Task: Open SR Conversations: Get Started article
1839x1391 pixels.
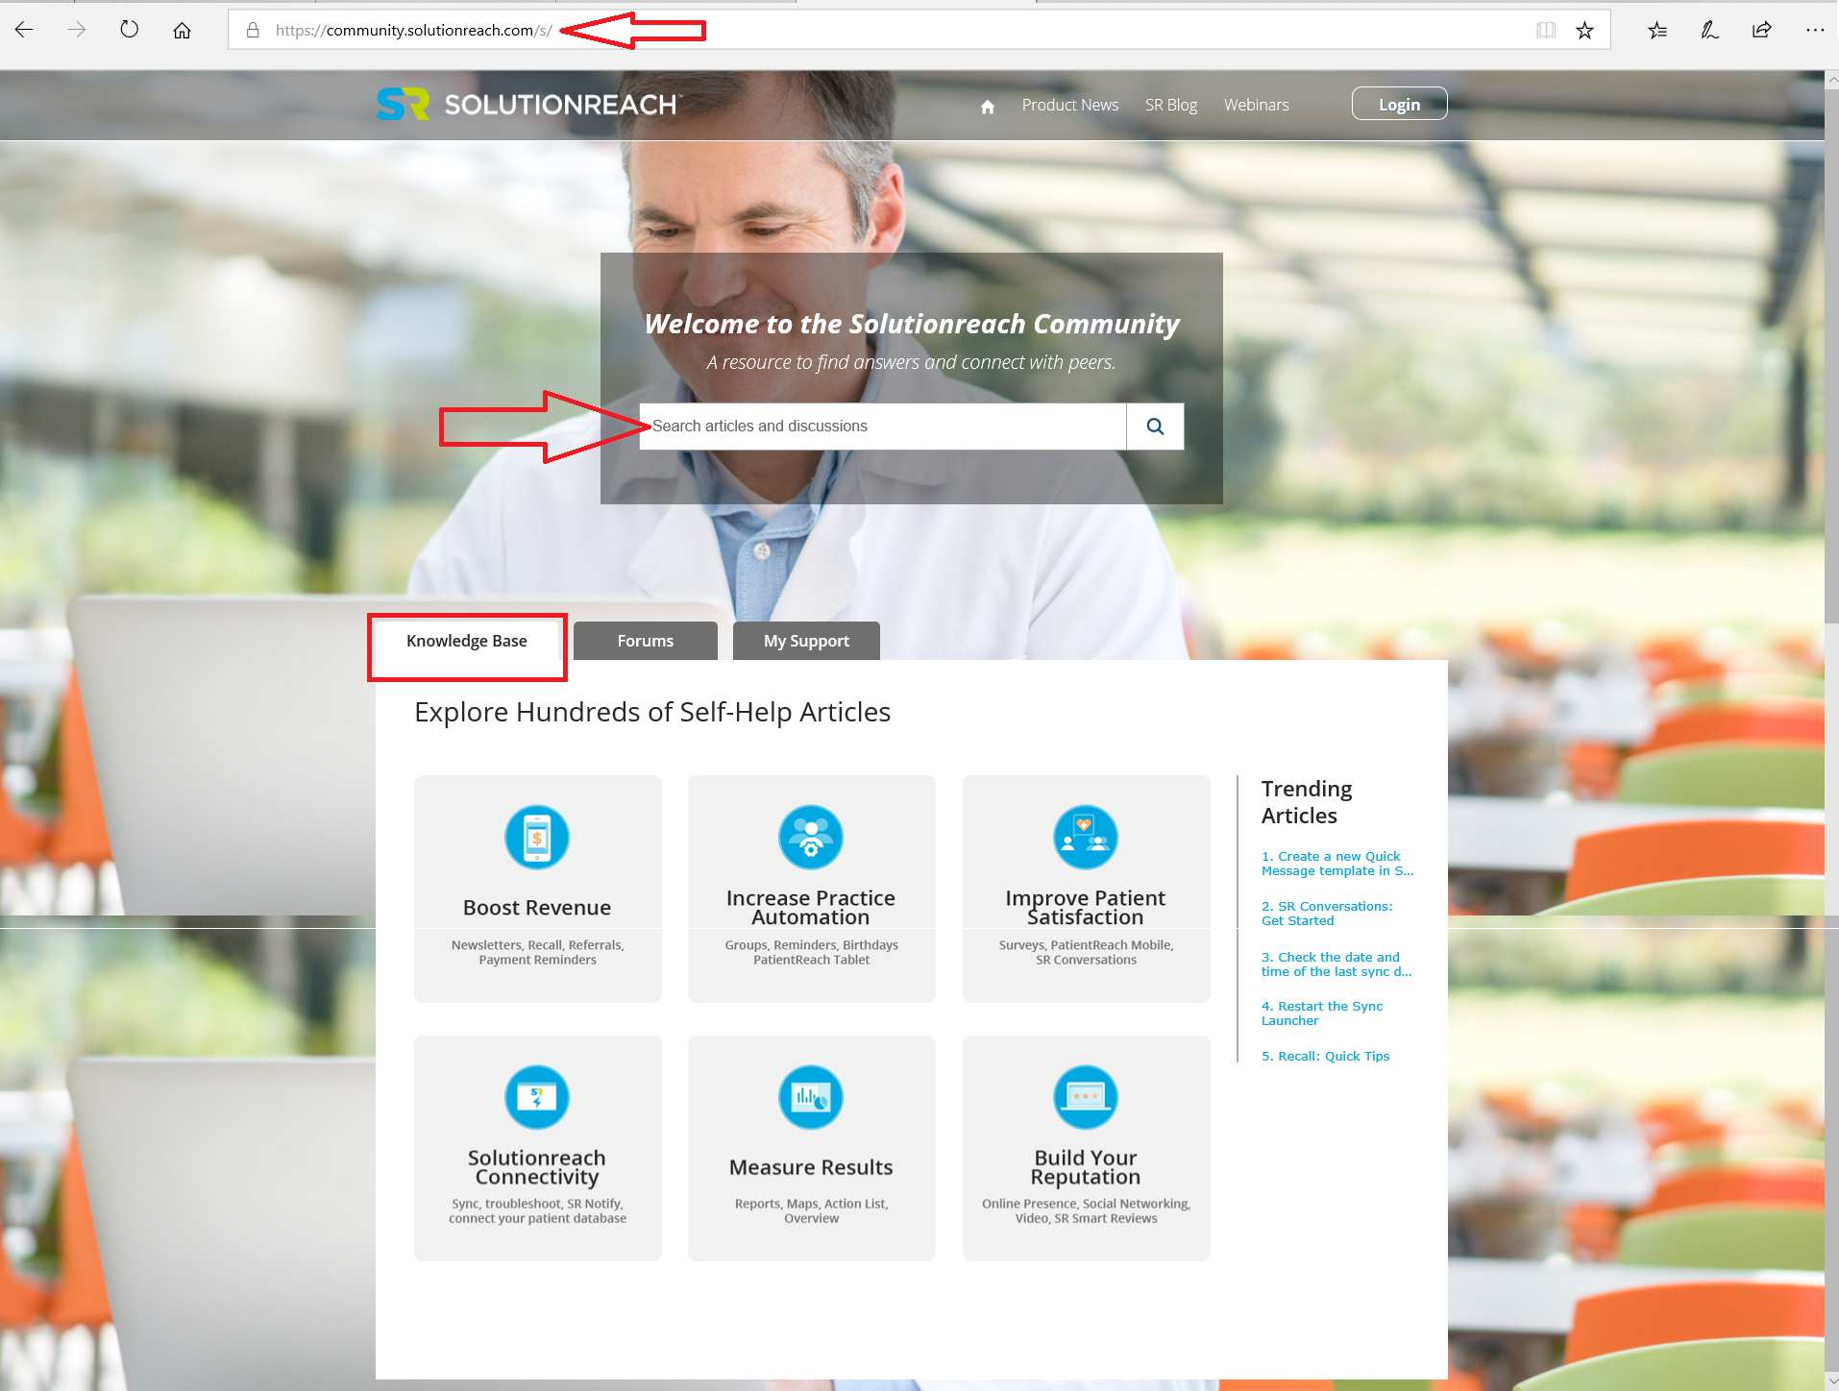Action: click(1326, 914)
